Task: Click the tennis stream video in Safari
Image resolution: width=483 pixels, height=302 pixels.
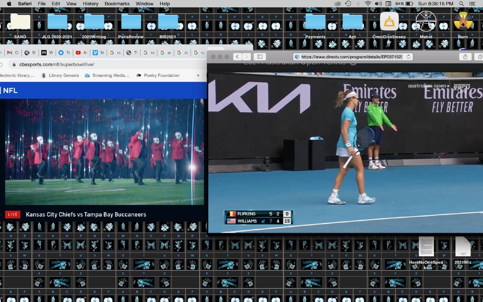Action: (345, 153)
